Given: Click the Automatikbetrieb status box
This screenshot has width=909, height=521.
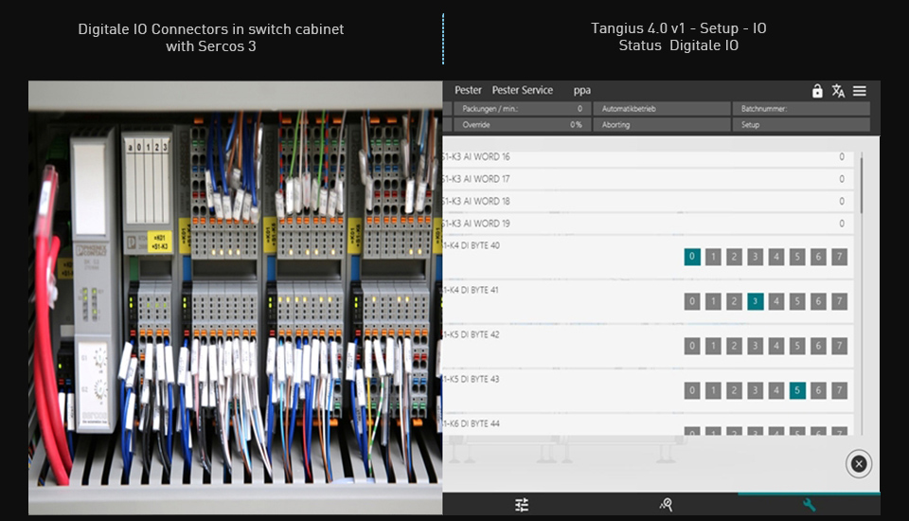Looking at the screenshot, I should tap(662, 109).
